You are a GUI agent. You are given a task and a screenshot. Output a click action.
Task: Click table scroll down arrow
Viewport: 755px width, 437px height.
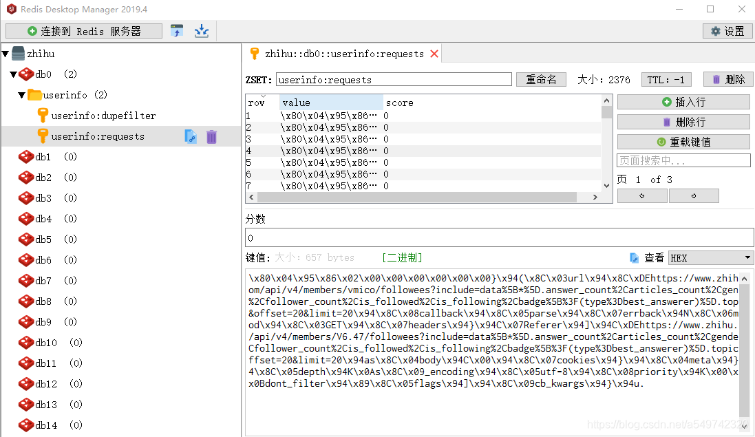[x=607, y=186]
